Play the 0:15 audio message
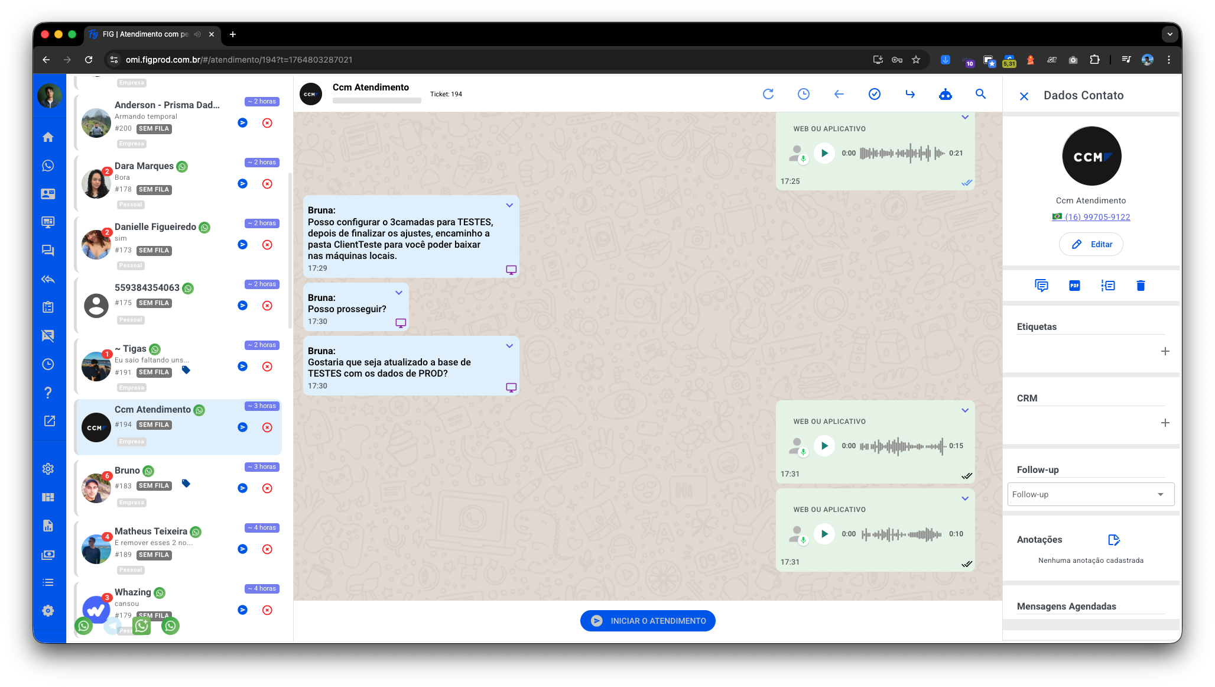1215x687 pixels. (824, 446)
